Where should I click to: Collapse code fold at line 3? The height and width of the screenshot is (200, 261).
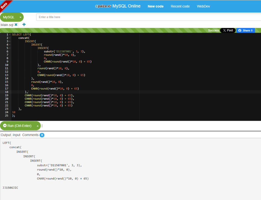[x=10, y=41]
